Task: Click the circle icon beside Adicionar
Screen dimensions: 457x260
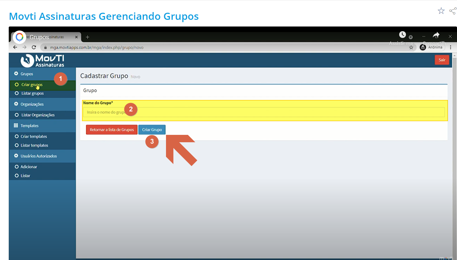Action: tap(16, 167)
